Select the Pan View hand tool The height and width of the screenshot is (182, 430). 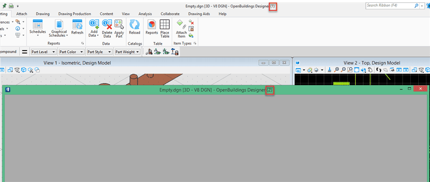(x=370, y=70)
